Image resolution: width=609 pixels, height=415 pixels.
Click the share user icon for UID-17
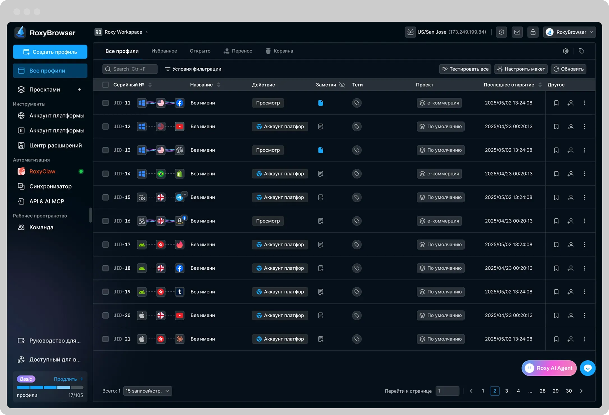[x=570, y=244]
